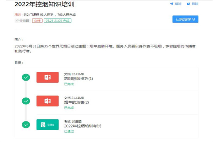Click the 企业自建 tag
Screen dimensions: 213x142
[22, 21]
